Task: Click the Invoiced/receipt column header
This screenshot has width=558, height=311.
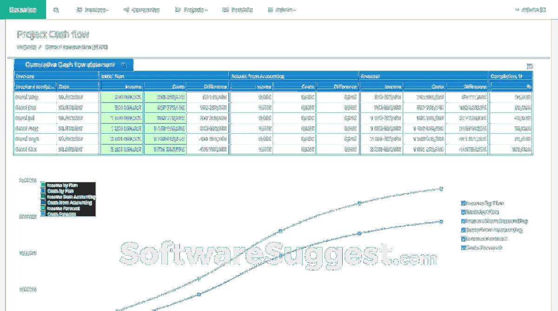Action: tap(35, 86)
